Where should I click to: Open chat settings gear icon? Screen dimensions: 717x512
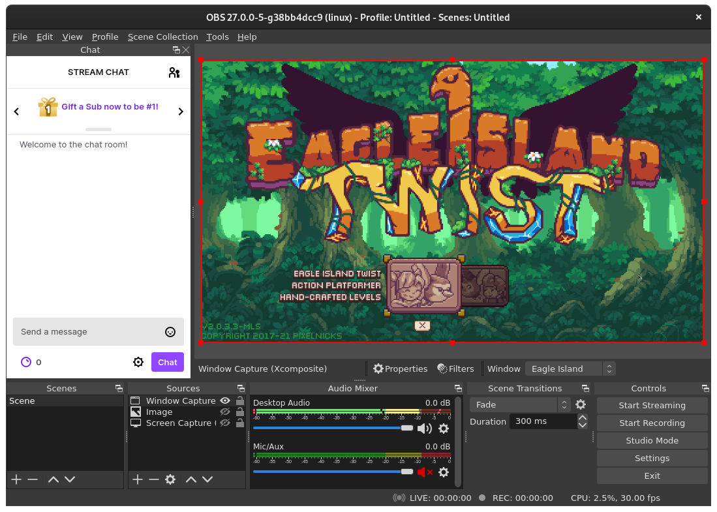(138, 362)
